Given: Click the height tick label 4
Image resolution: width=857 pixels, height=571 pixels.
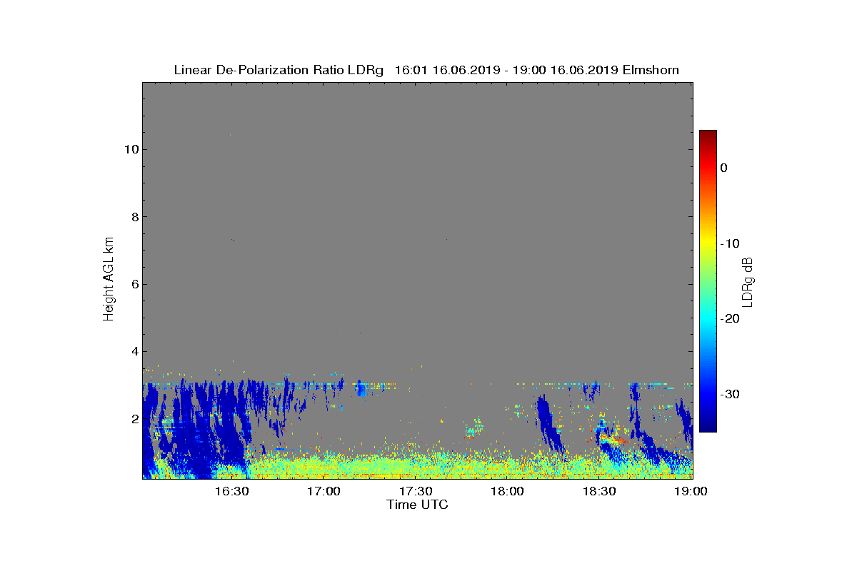Looking at the screenshot, I should coord(134,351).
